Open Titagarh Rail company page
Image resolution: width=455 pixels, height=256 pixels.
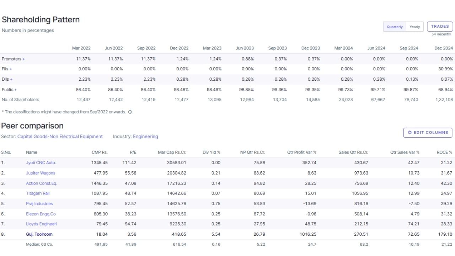tap(38, 193)
